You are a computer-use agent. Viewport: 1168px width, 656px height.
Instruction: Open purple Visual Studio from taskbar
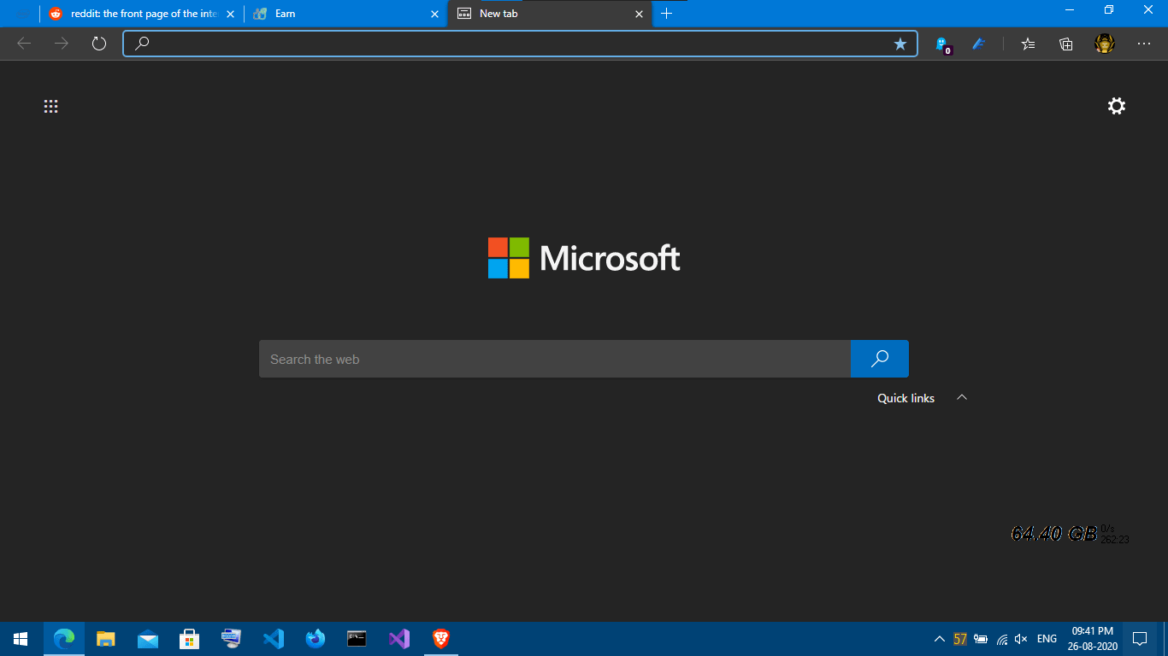point(399,638)
